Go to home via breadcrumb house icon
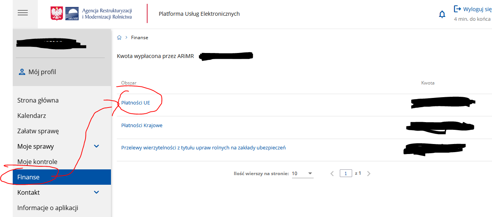Screen dimensions: 492x217 pos(119,38)
